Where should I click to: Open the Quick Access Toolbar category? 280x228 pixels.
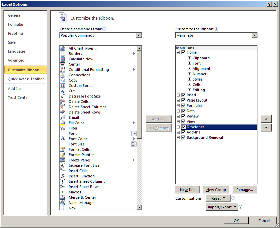[x=26, y=79]
